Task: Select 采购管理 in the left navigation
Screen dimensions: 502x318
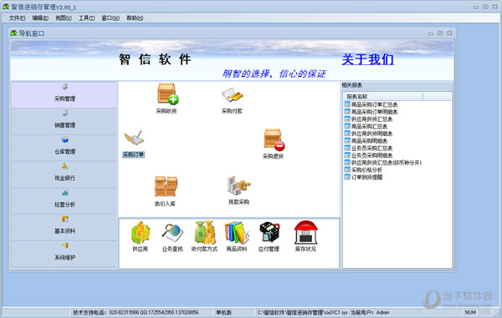Action: tap(64, 95)
